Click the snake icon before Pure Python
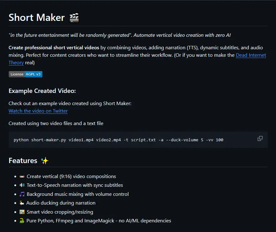Screen dimensions: 276x232 click(22, 221)
